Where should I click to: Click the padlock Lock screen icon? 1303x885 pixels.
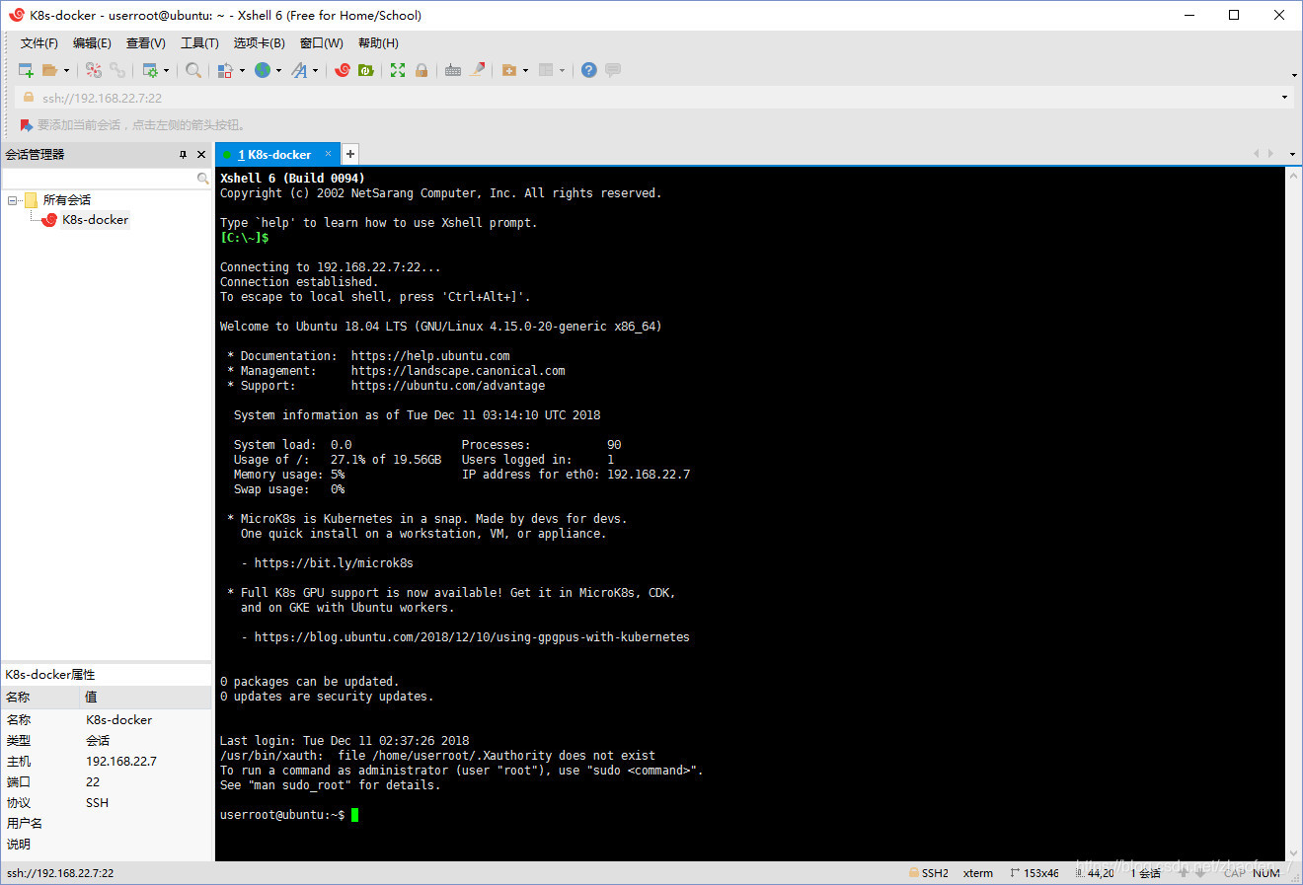[422, 70]
